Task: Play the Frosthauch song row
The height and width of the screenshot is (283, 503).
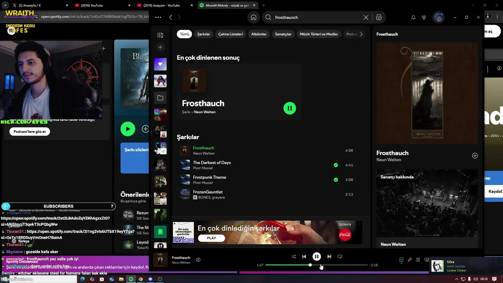Action: pos(268,151)
